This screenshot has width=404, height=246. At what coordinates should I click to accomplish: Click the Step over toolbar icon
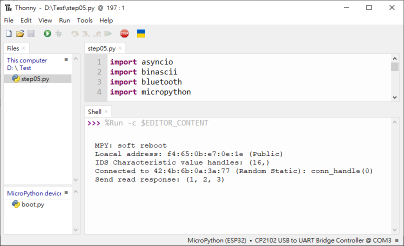(x=75, y=33)
